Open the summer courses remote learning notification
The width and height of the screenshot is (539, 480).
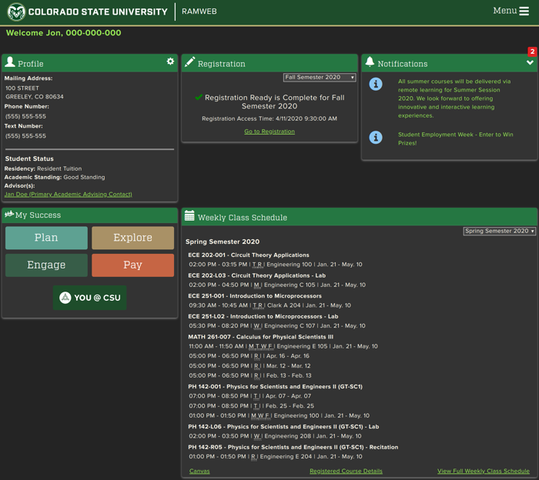pyautogui.click(x=454, y=98)
